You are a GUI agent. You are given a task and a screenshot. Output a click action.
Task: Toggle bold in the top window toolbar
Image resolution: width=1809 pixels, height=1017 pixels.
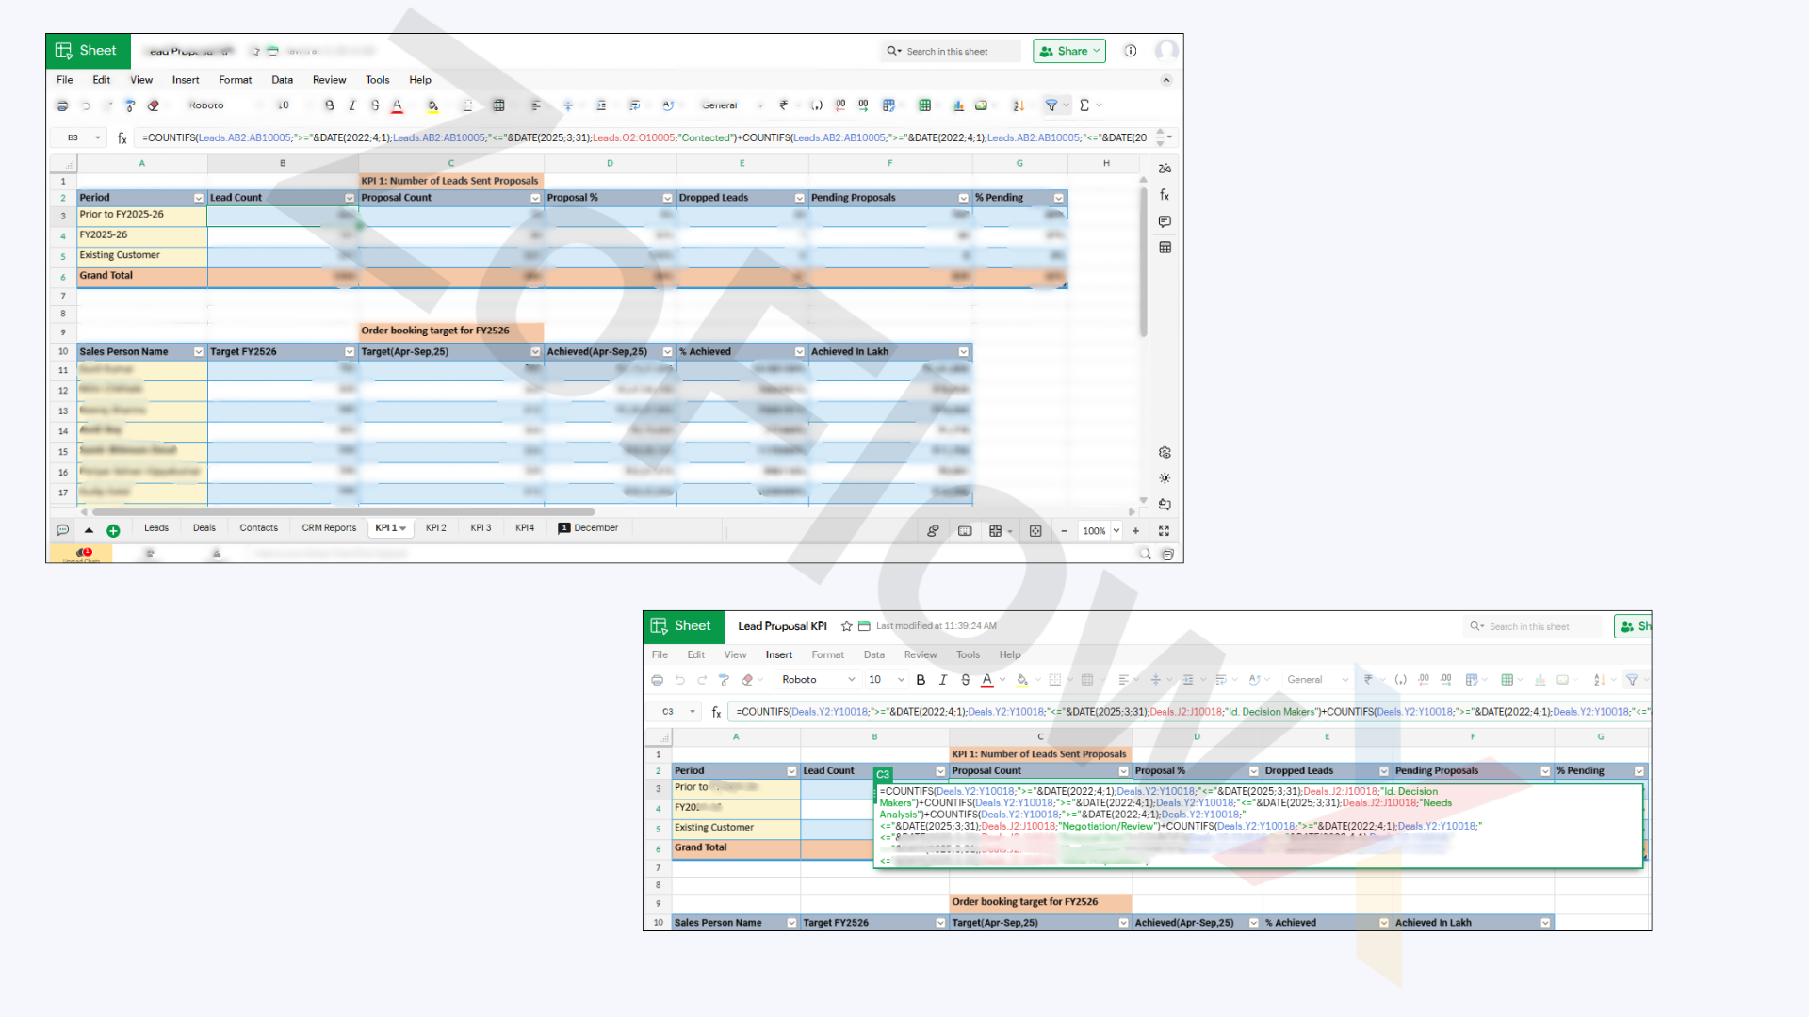(329, 105)
